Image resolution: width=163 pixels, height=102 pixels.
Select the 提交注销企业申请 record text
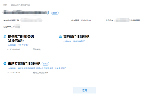point(41,73)
